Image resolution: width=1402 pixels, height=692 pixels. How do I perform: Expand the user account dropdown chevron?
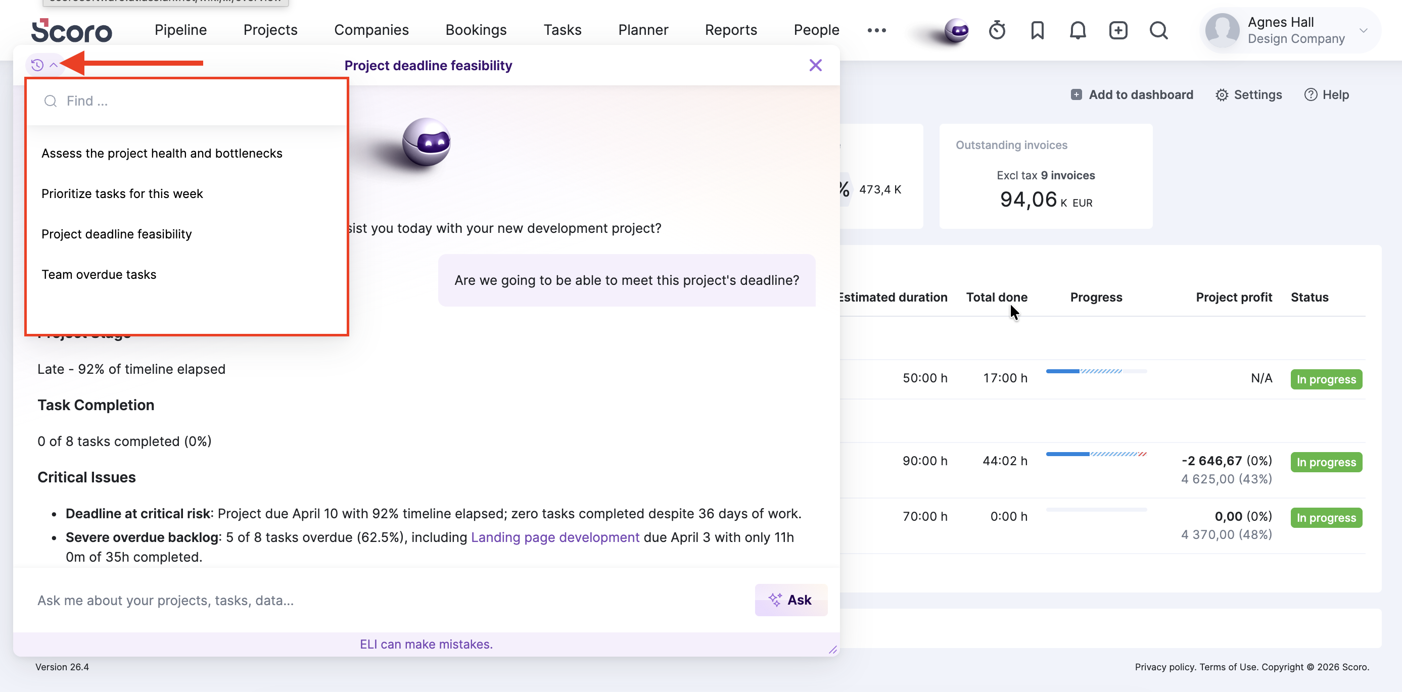pos(1364,30)
